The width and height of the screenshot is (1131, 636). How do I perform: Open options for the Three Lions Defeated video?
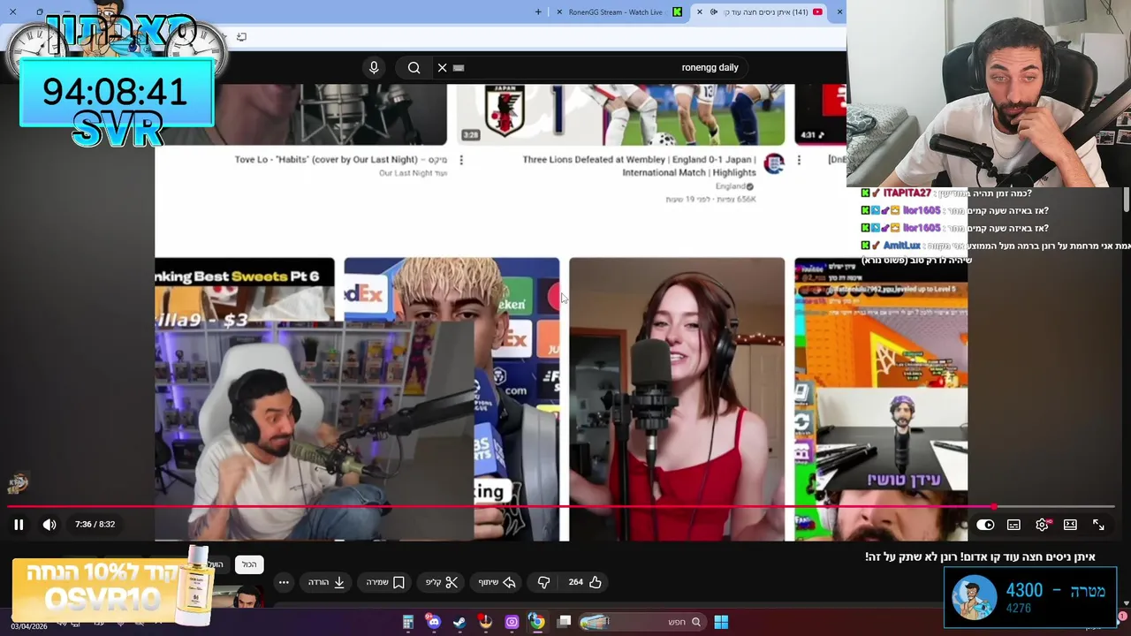coord(799,160)
